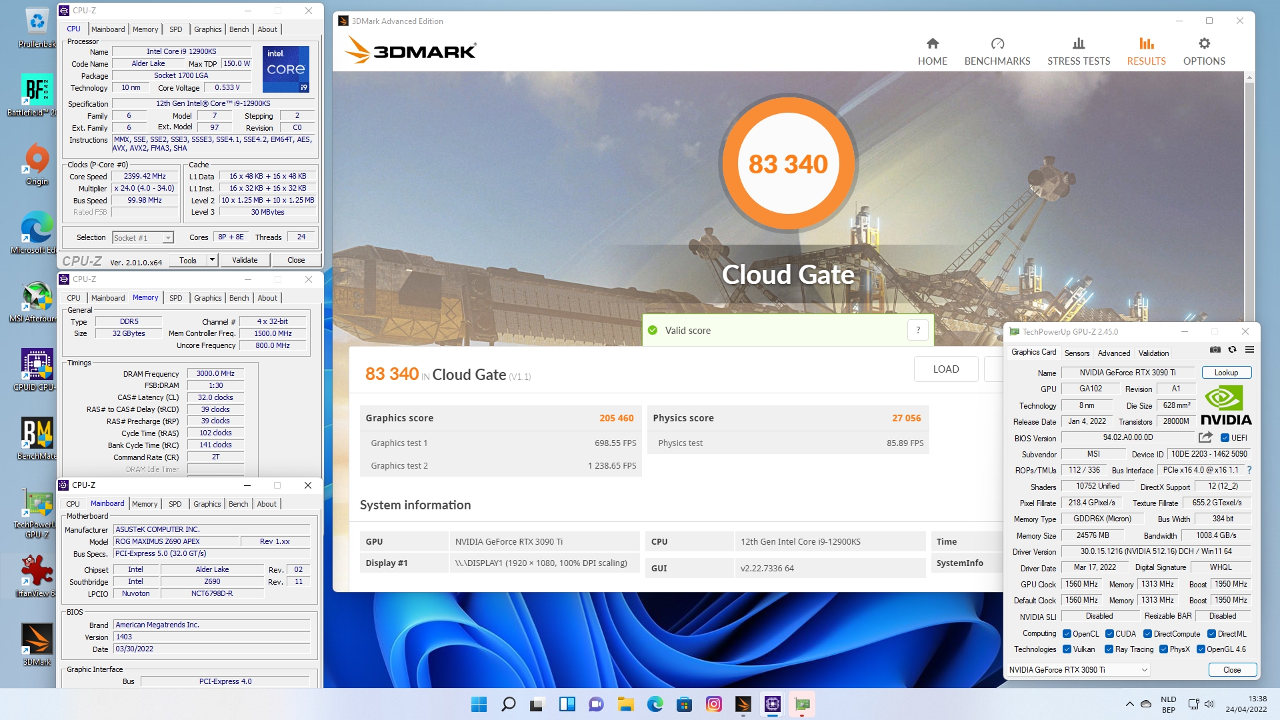Screen dimensions: 1280x720
Task: Open the 3DMark desktop shortcut
Action: pos(37,644)
